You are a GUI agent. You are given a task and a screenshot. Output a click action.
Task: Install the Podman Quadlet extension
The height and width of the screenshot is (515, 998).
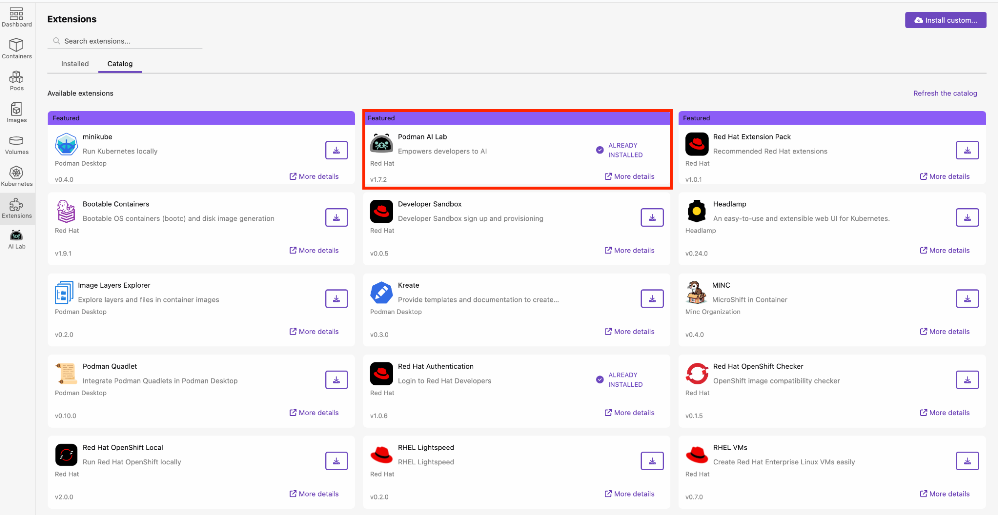pos(336,380)
